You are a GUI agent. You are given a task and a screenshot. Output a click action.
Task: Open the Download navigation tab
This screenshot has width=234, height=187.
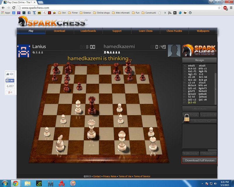[x=59, y=31]
